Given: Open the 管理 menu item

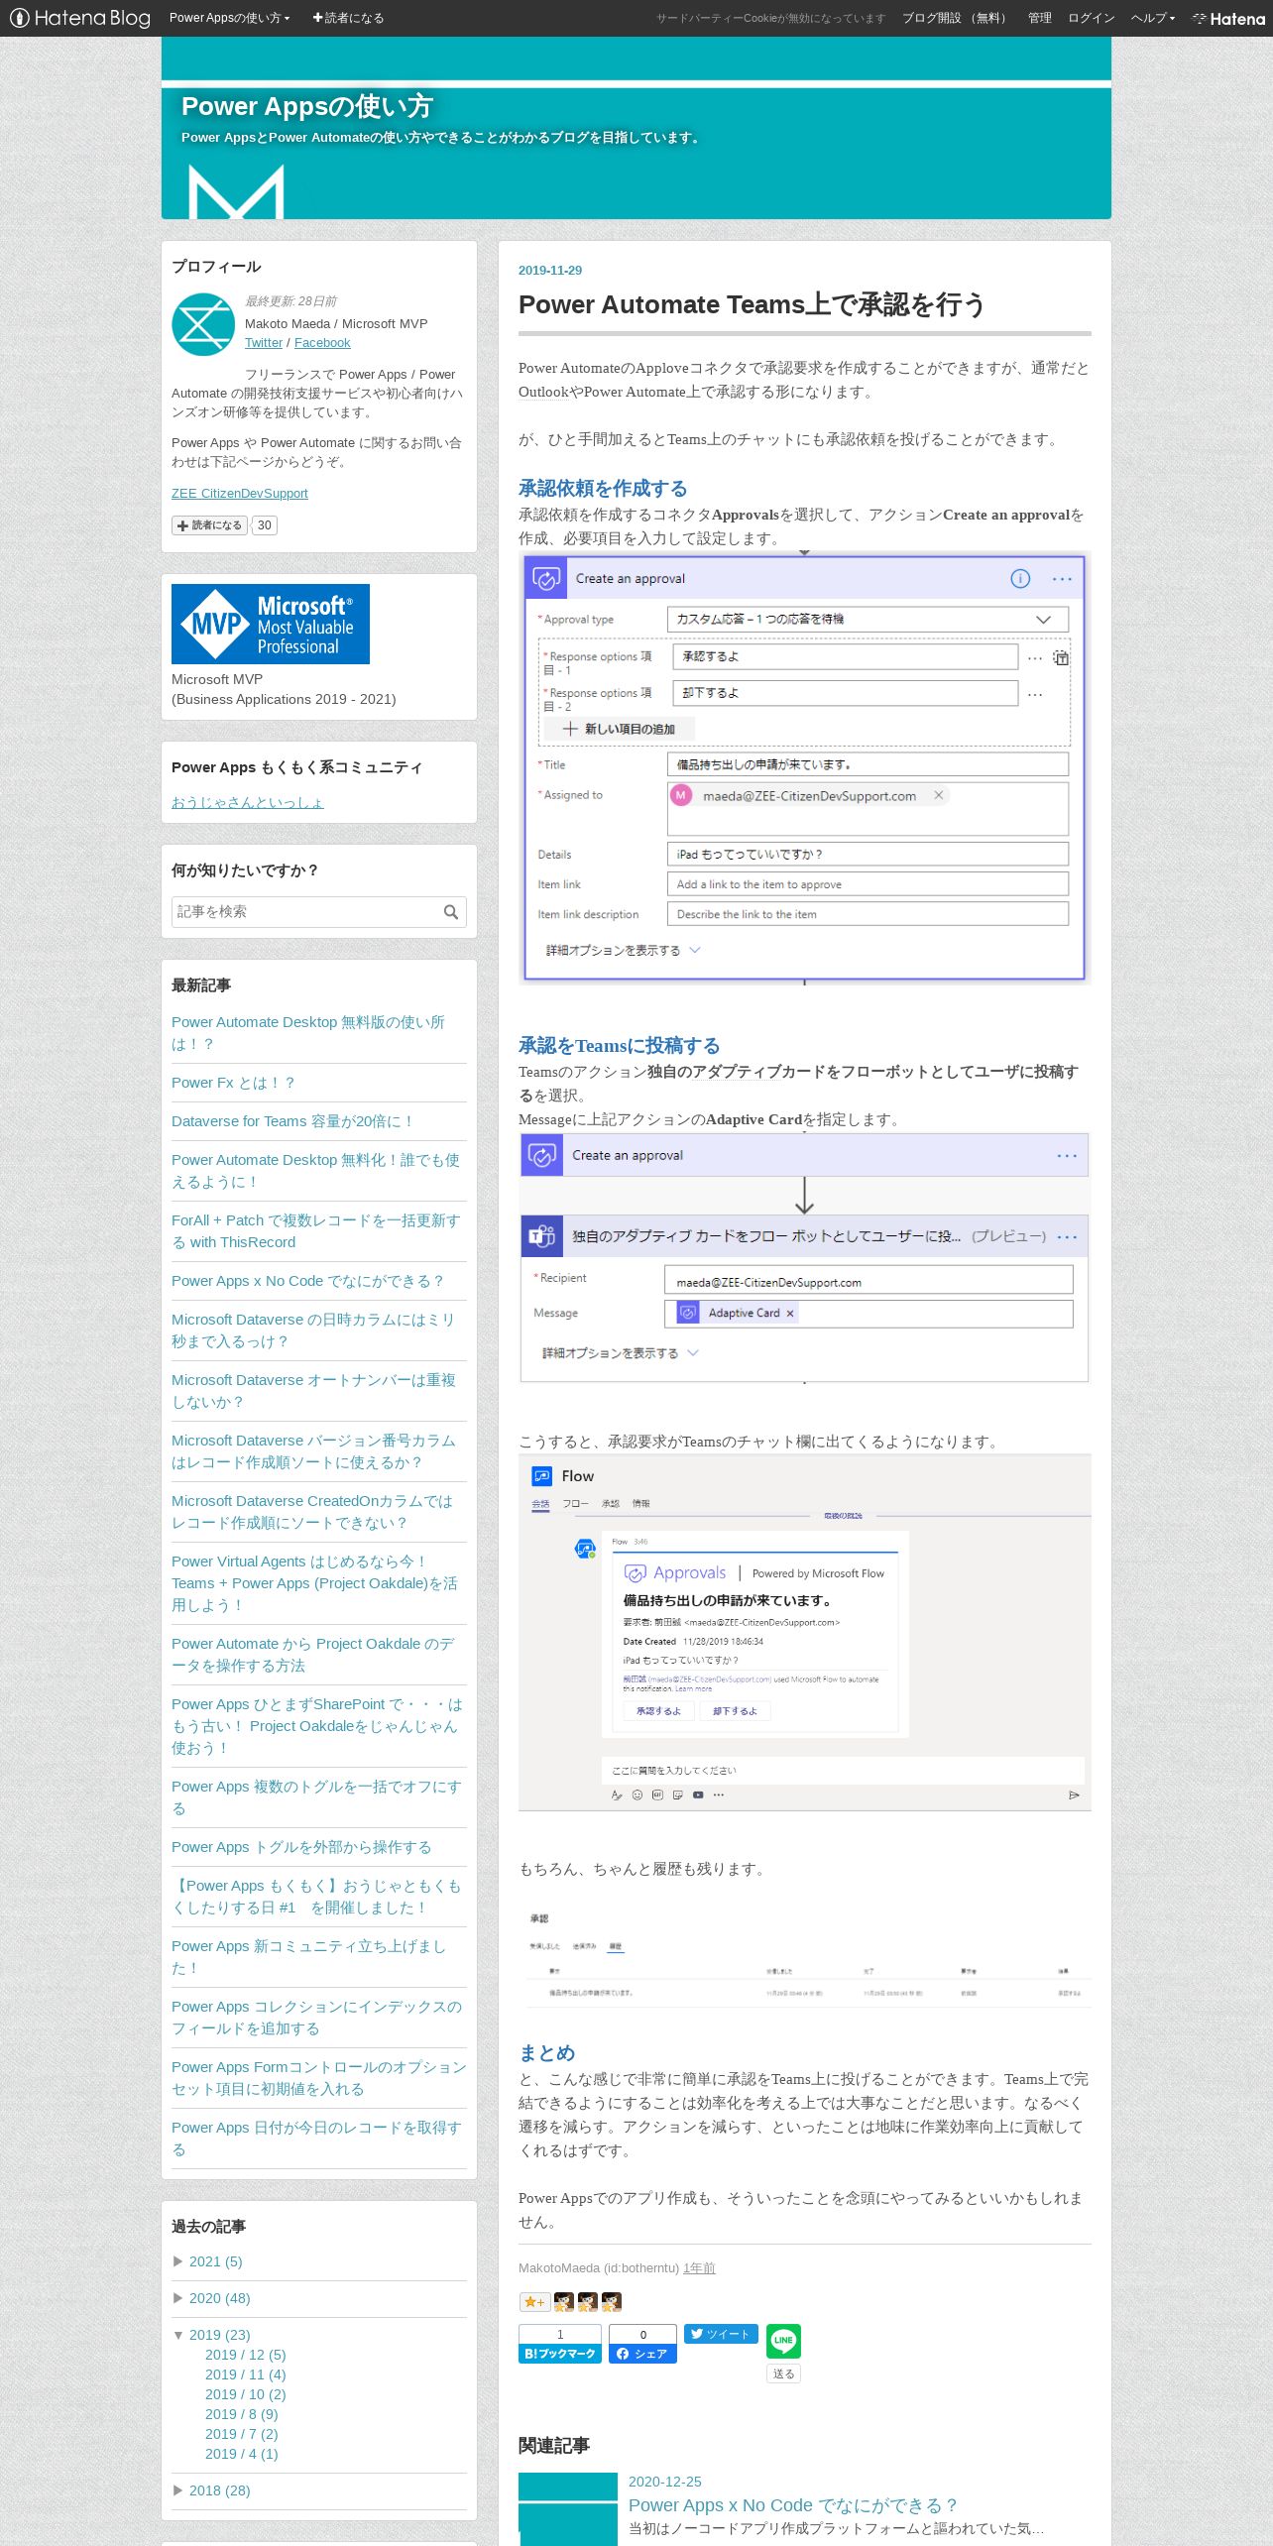Looking at the screenshot, I should pyautogui.click(x=1039, y=18).
